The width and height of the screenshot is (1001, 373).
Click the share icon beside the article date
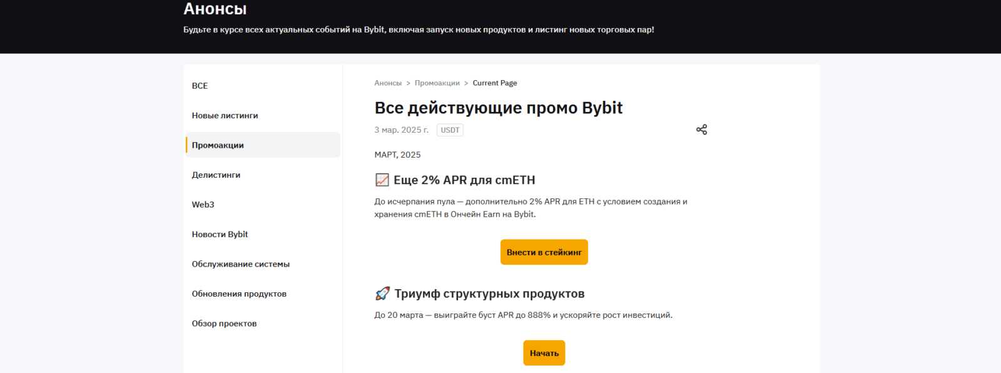pos(701,130)
